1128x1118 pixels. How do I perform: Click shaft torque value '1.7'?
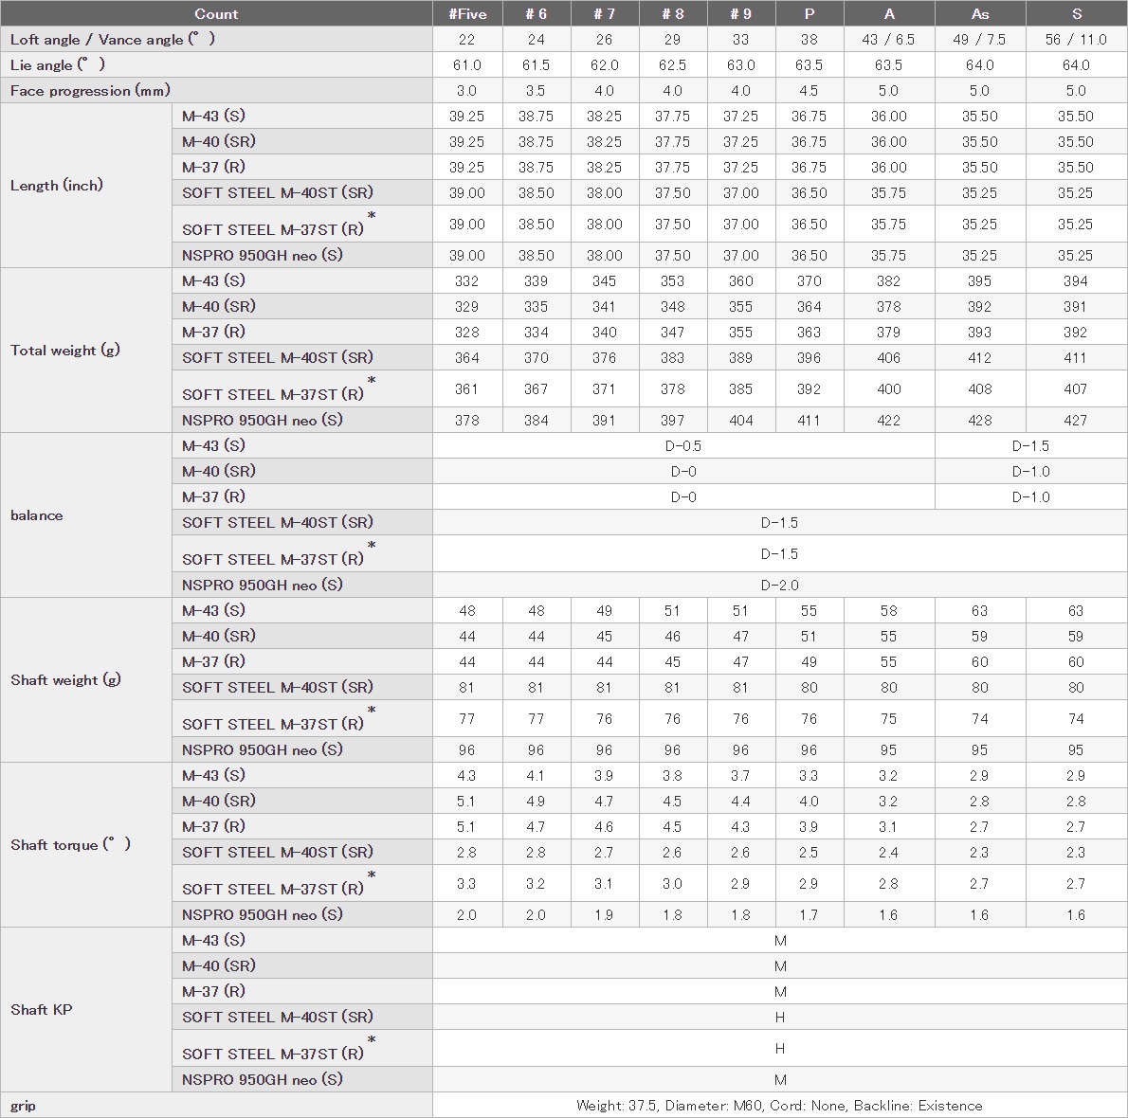[810, 915]
